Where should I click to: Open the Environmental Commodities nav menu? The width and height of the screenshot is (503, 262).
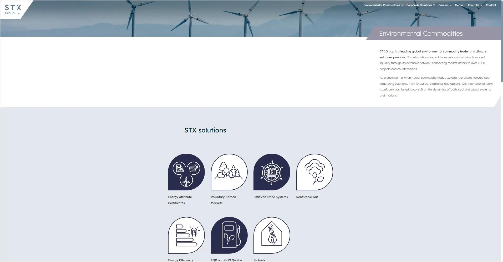click(382, 5)
